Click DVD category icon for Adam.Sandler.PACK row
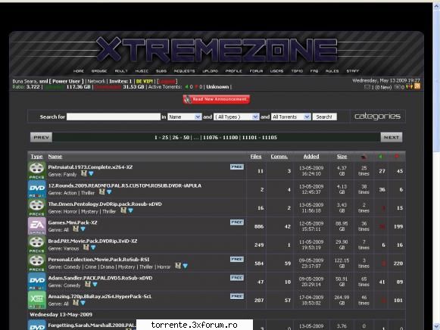 tap(37, 282)
